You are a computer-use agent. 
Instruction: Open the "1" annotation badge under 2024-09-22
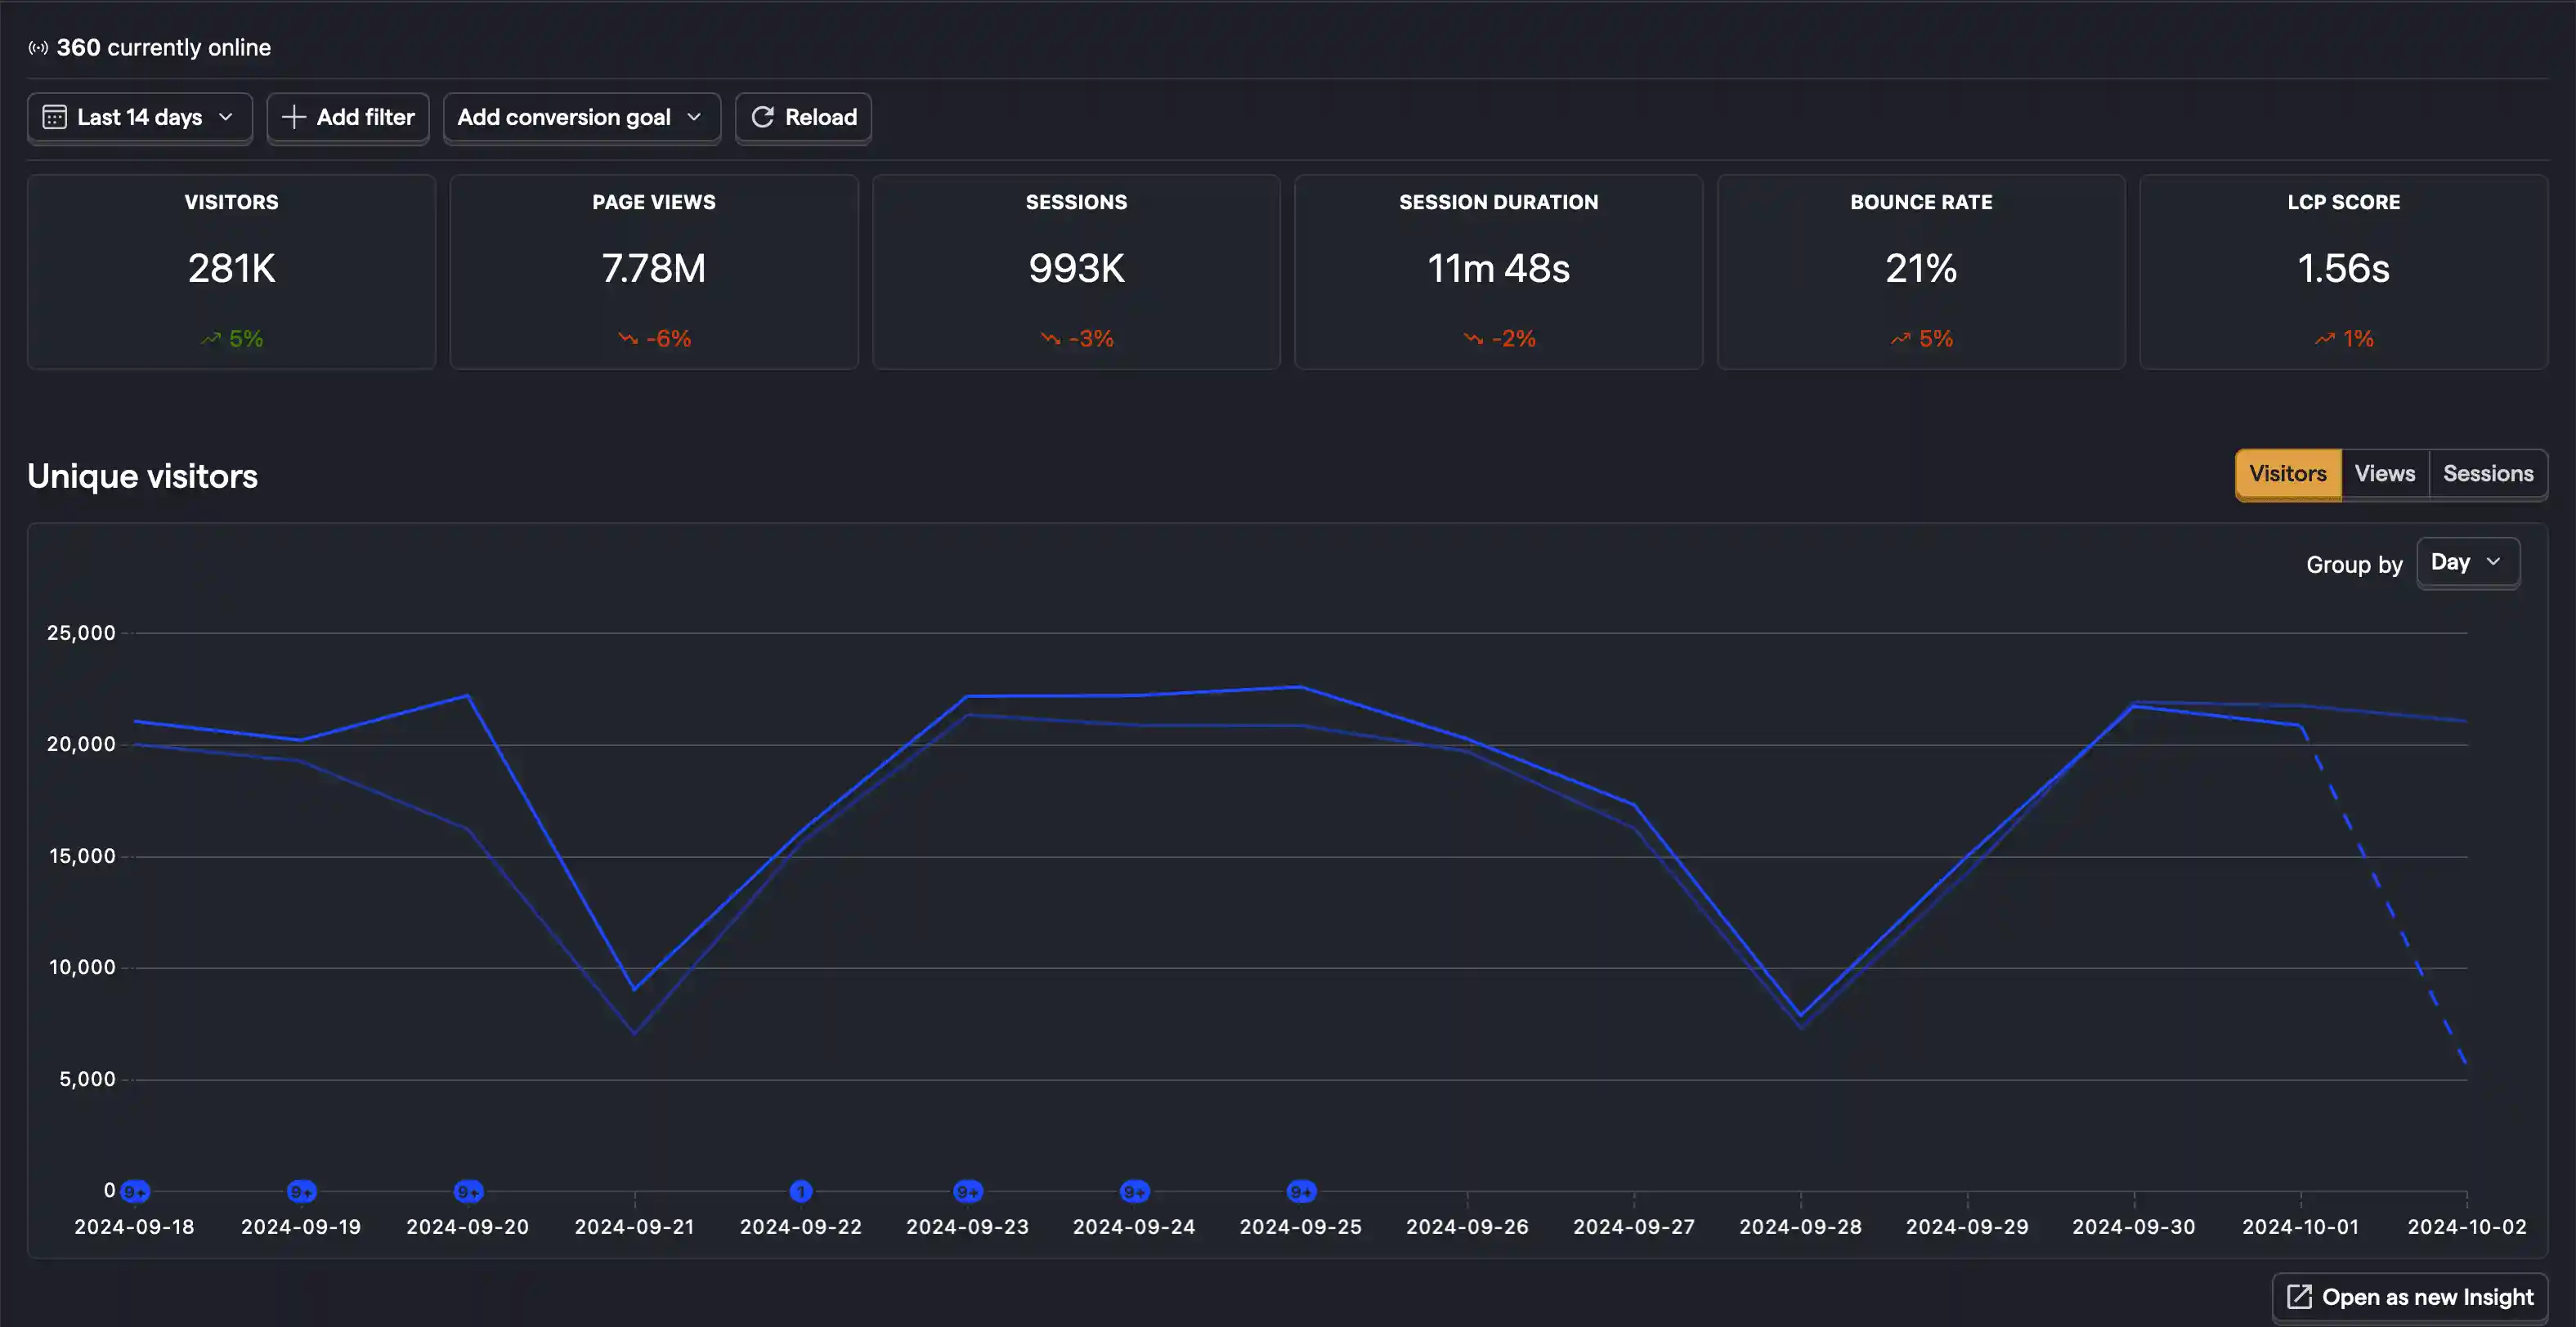pos(801,1191)
